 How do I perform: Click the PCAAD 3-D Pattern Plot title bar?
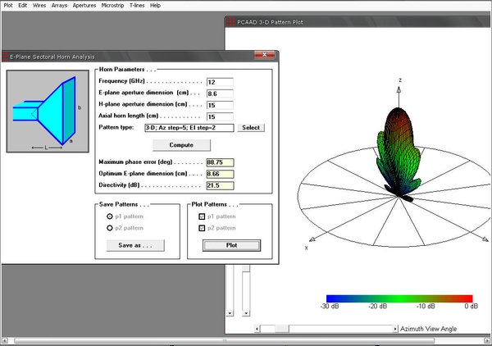point(358,22)
